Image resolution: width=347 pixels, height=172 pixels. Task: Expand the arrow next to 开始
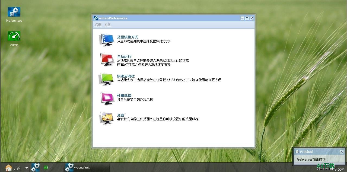[27, 168]
